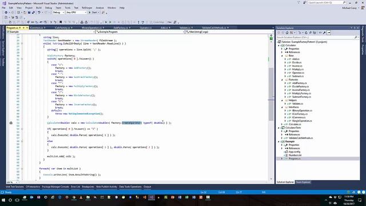Open the Breakpoints panel
Image resolution: width=366 pixels, height=206 pixels.
coord(88,187)
